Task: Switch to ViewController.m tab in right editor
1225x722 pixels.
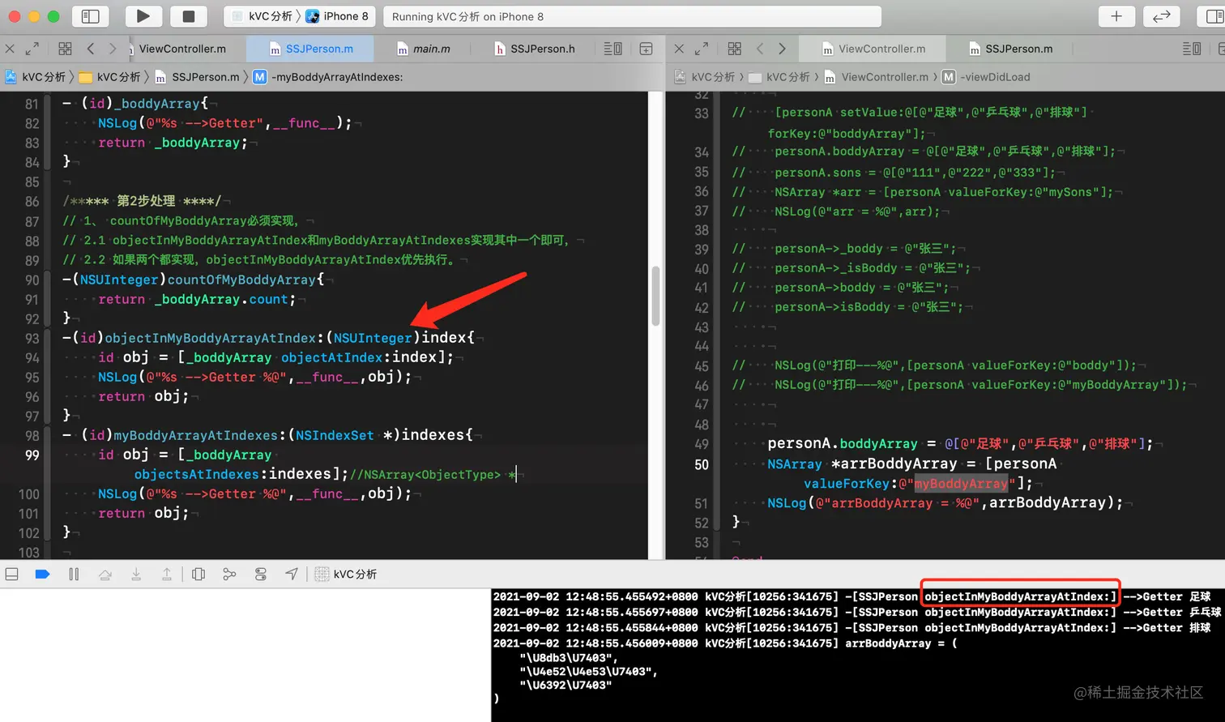Action: 873,49
